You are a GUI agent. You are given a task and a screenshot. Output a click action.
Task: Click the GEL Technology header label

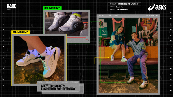(x=152, y=16)
